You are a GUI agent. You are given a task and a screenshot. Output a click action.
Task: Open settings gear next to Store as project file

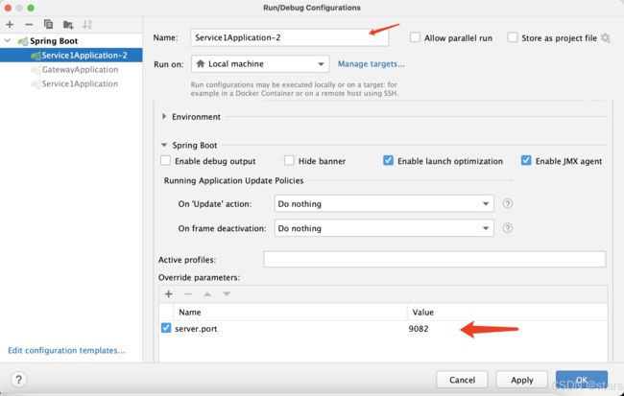[x=606, y=38]
